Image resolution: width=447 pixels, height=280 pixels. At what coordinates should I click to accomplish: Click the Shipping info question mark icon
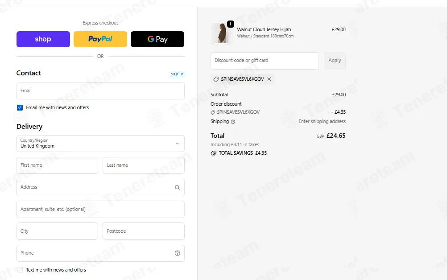click(233, 122)
